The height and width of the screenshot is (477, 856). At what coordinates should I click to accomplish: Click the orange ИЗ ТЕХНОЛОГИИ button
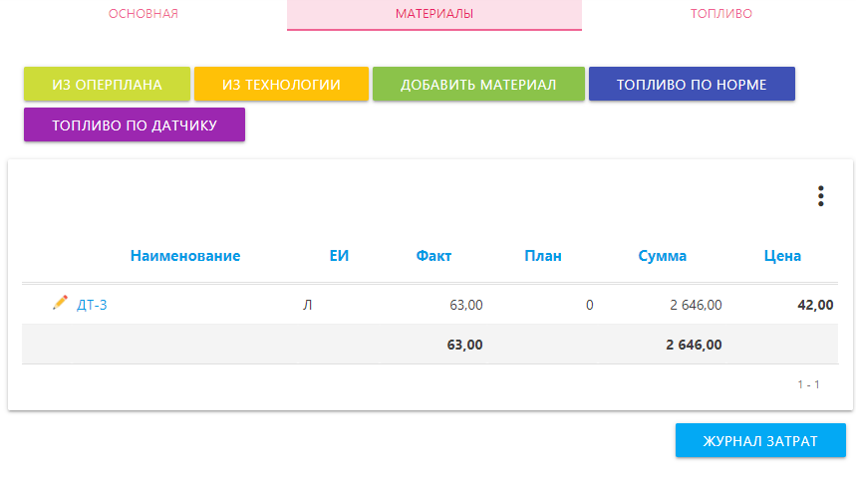(281, 85)
